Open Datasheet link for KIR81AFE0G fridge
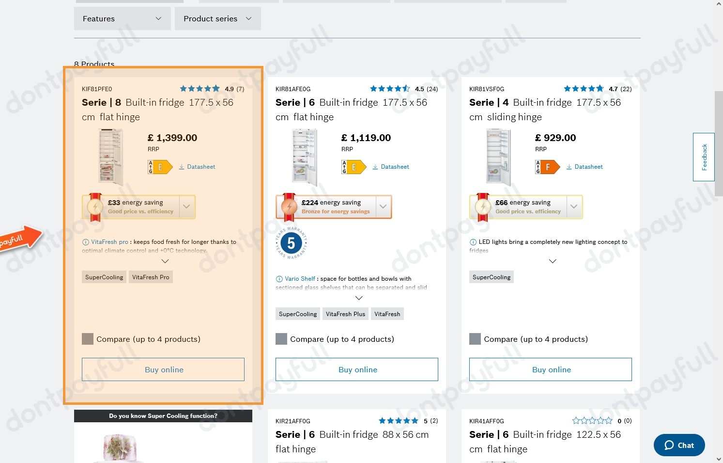 (391, 167)
